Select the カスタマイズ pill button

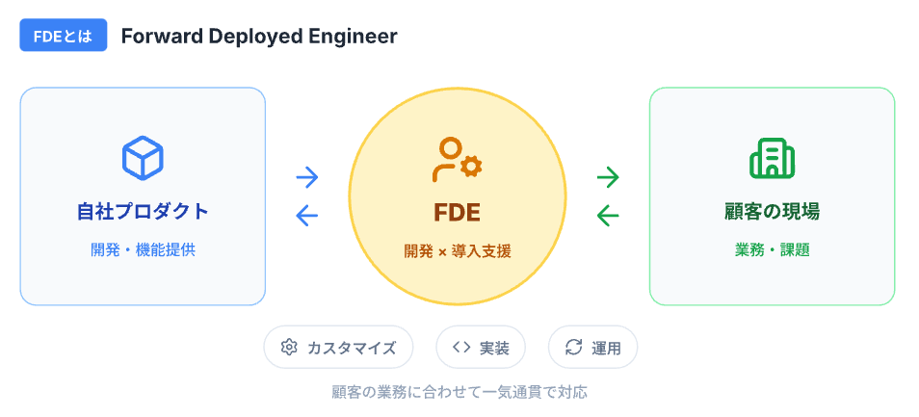[338, 348]
